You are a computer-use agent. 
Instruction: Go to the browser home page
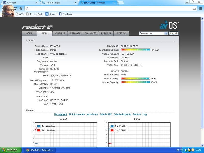click(x=21, y=8)
